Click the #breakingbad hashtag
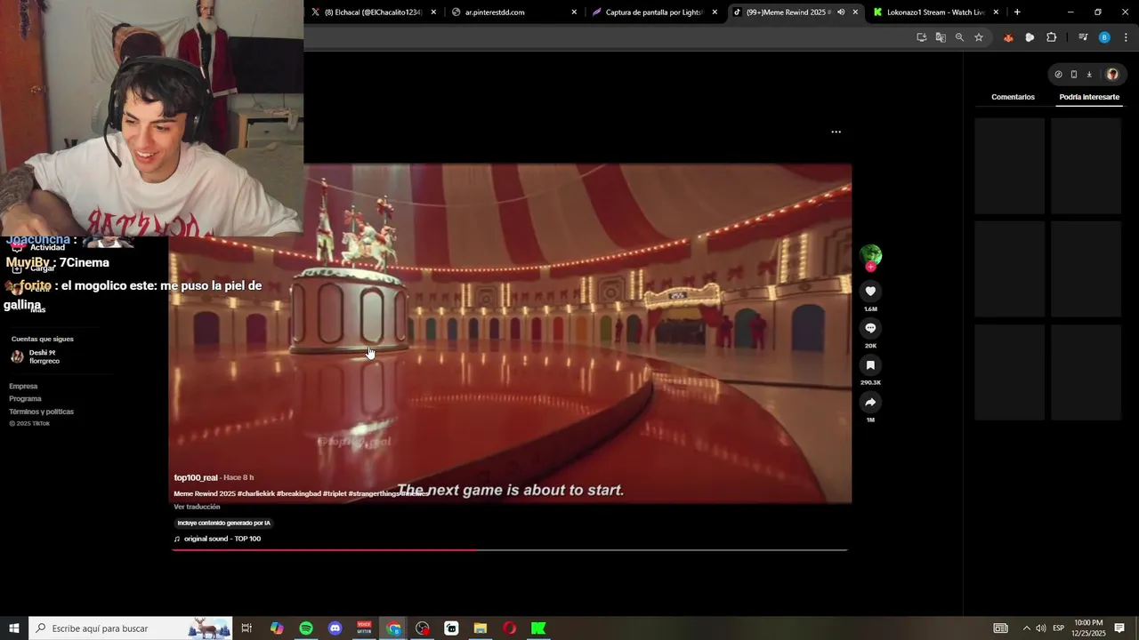1139x640 pixels. tap(298, 493)
